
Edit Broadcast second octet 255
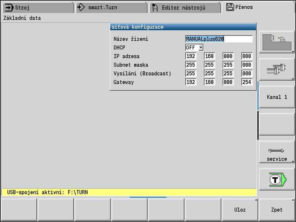[x=210, y=74]
